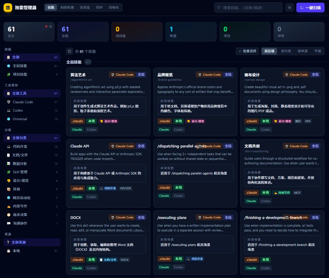
Task: Click the API/SDK tag on Claude API card
Action: point(125,188)
